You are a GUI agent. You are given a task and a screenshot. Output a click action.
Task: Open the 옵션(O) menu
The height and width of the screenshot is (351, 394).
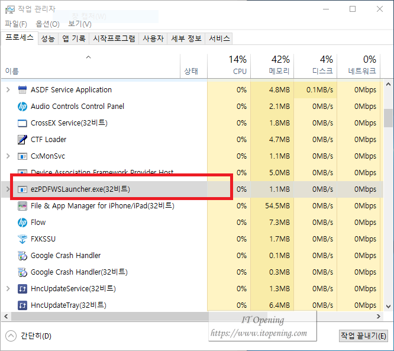(47, 24)
